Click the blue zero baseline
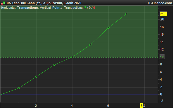 tap(79, 95)
